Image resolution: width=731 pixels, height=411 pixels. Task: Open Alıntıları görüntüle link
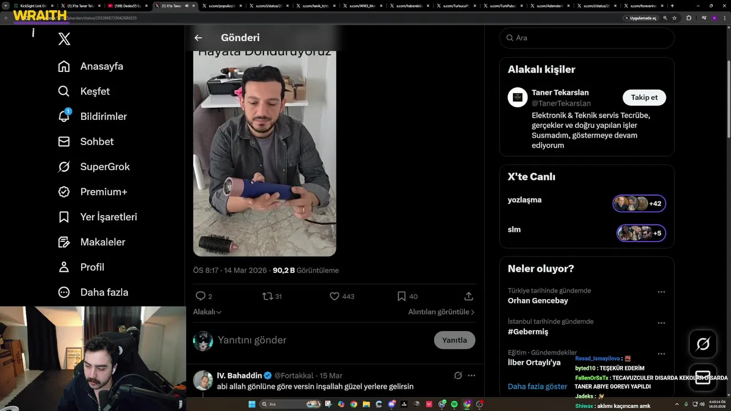(x=441, y=312)
